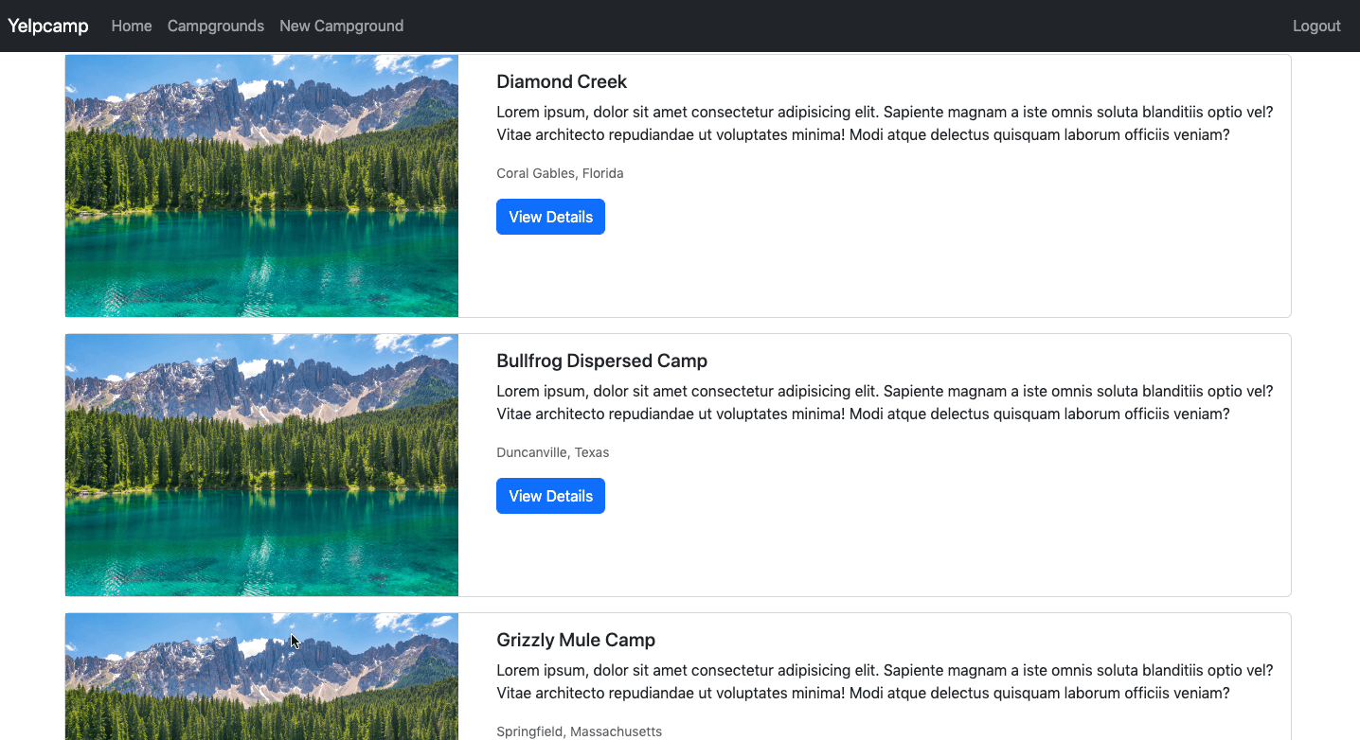Go to the Home nav link
Screen dimensions: 1360x740
tap(132, 26)
